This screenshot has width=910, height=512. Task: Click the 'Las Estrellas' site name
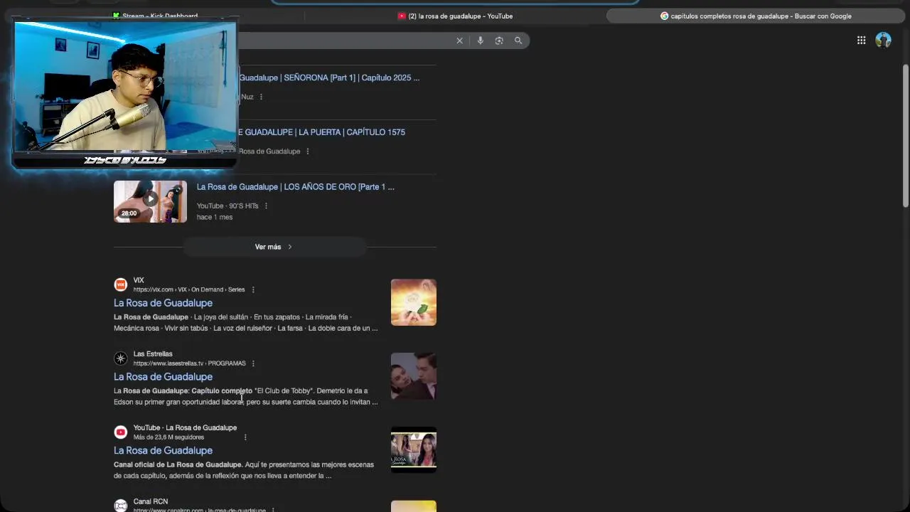point(153,354)
